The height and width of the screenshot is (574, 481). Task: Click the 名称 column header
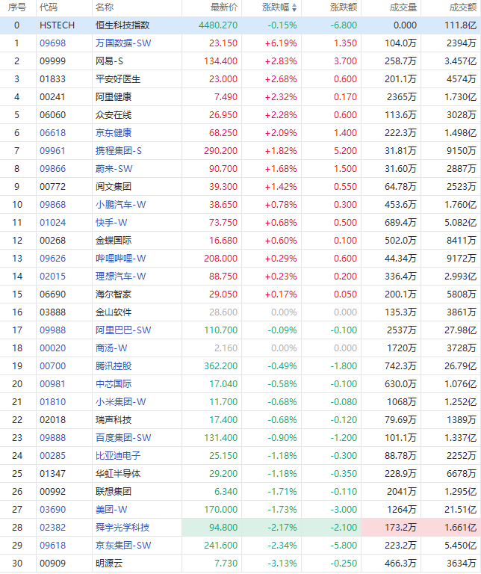coord(105,7)
